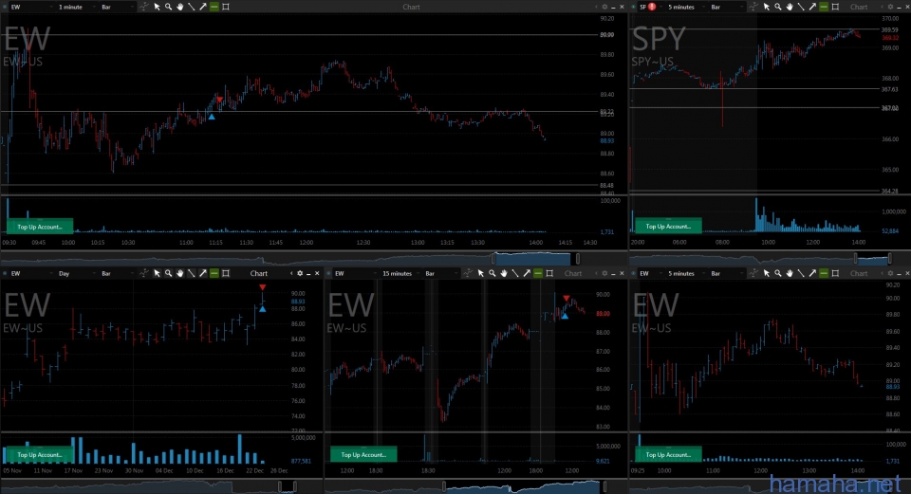Click red alert badge on SPY symbol
This screenshot has height=494, width=911.
(652, 7)
